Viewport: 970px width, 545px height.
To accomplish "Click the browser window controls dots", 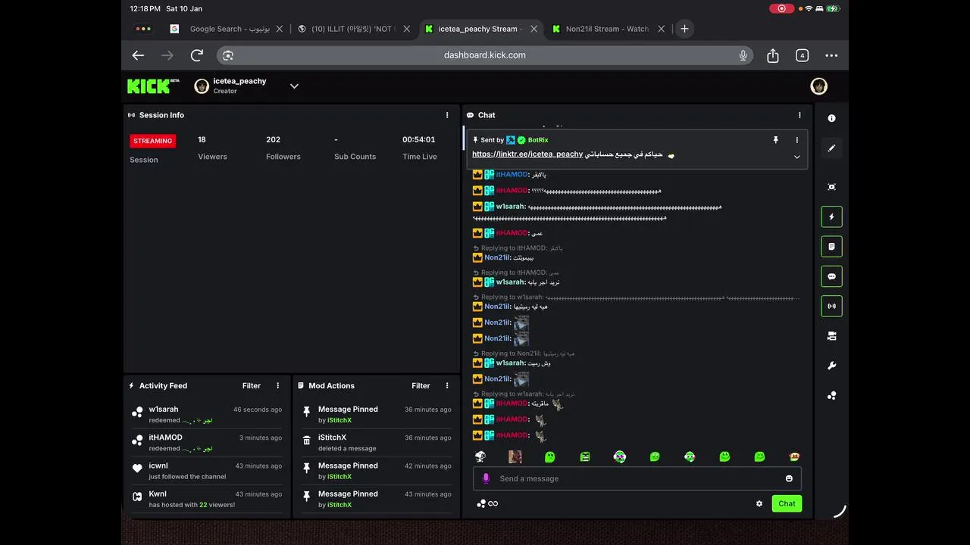I will pyautogui.click(x=142, y=29).
